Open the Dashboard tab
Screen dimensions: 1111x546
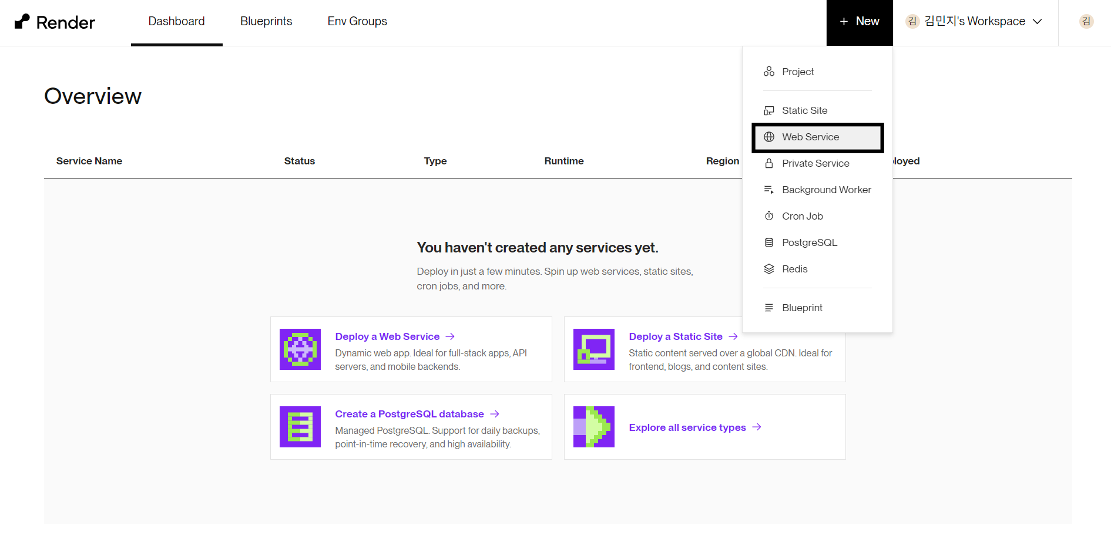pos(176,22)
